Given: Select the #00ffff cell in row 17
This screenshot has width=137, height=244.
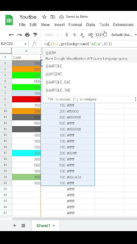Looking at the screenshot, I should pos(81,153).
